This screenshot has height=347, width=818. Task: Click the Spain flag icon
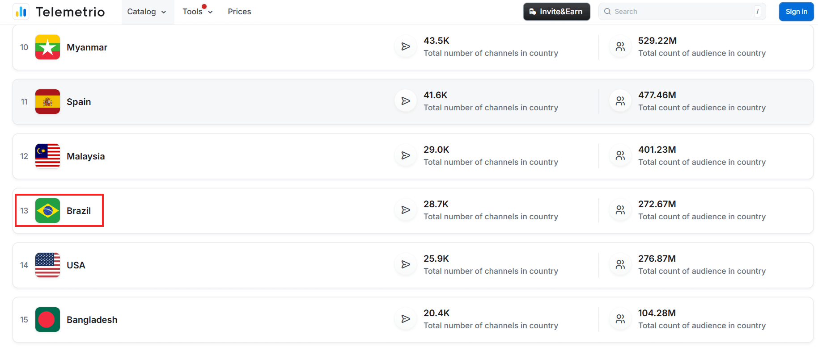pos(47,102)
